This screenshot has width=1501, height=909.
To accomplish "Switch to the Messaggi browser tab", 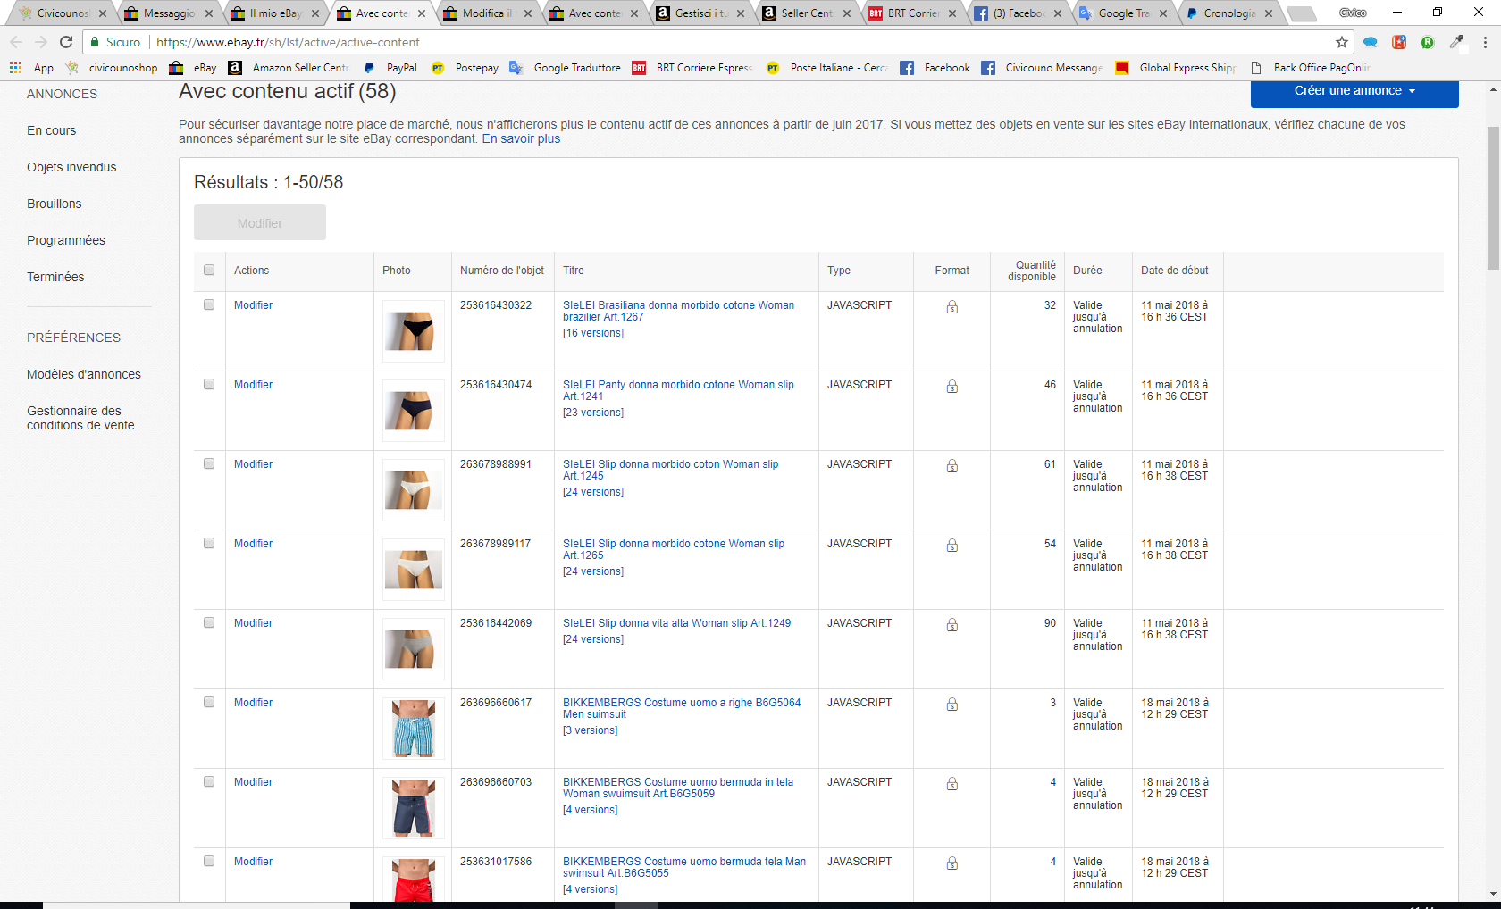I will click(x=169, y=13).
